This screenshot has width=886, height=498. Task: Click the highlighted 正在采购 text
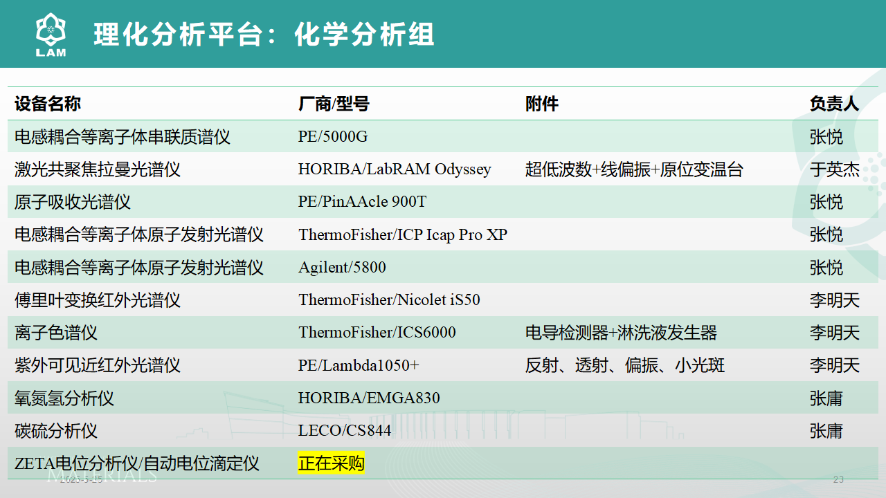332,463
